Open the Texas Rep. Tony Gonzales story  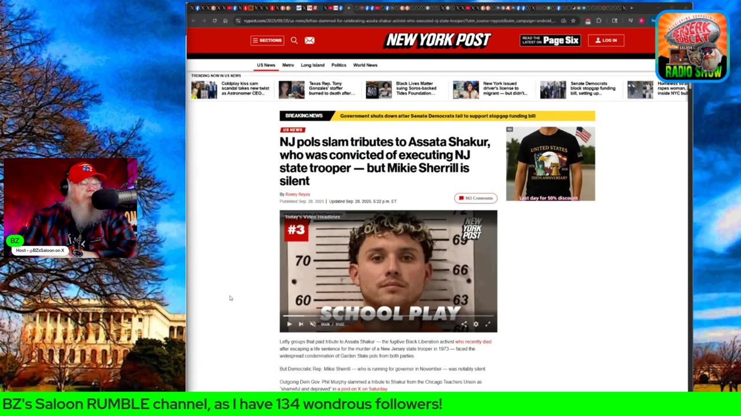click(x=332, y=88)
